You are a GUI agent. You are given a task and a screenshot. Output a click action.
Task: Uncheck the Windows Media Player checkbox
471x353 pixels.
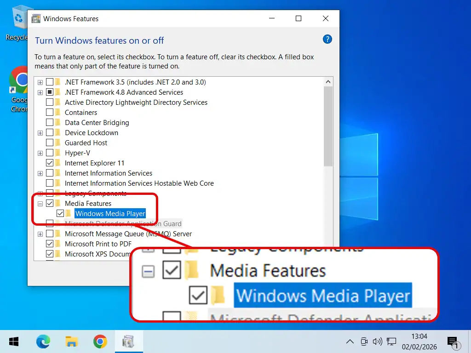coord(60,213)
